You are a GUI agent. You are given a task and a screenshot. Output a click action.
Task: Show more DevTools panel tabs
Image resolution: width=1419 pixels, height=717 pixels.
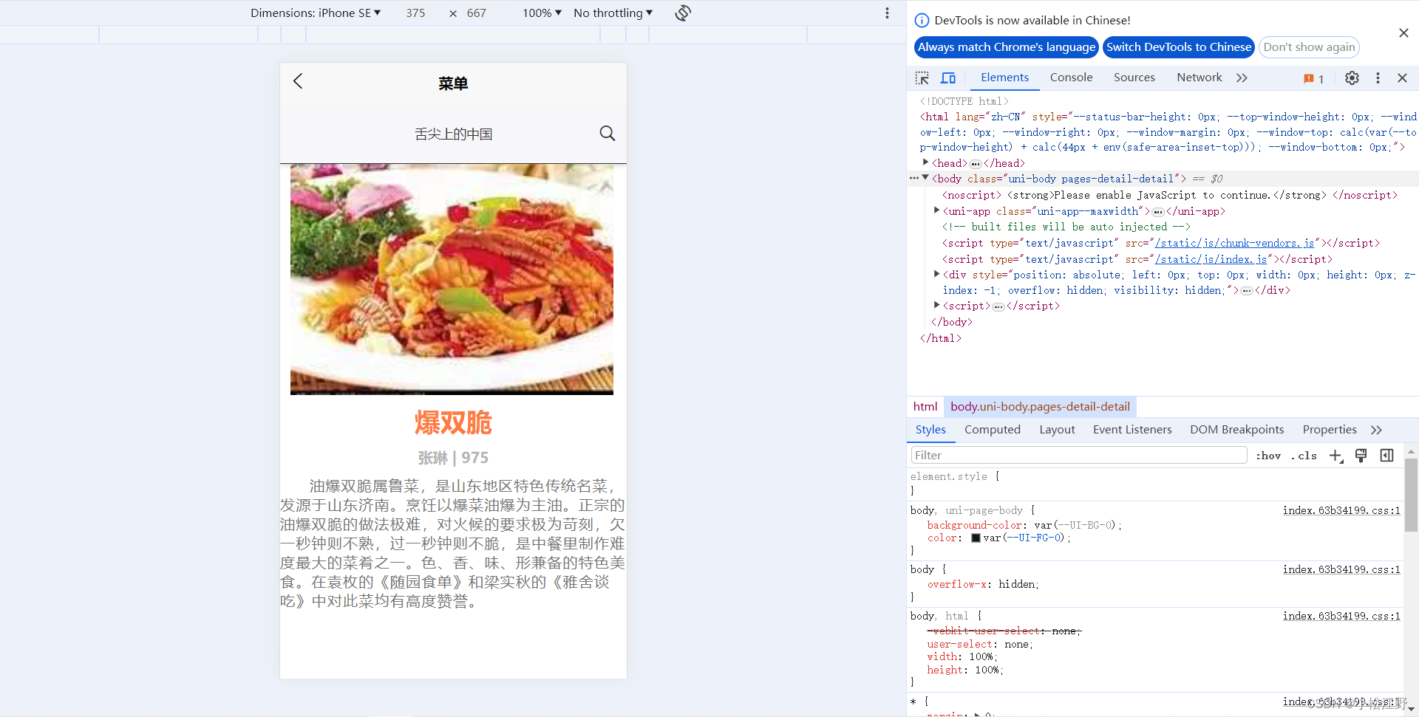[x=1242, y=78]
